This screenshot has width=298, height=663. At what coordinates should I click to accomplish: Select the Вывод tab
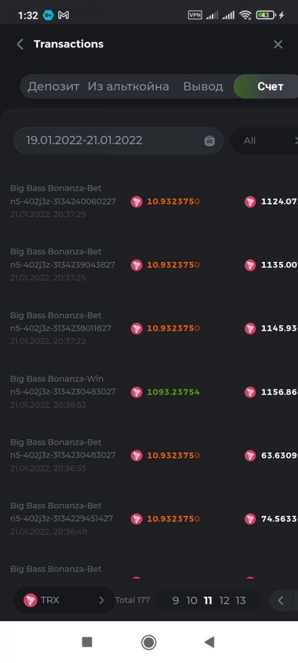[203, 87]
